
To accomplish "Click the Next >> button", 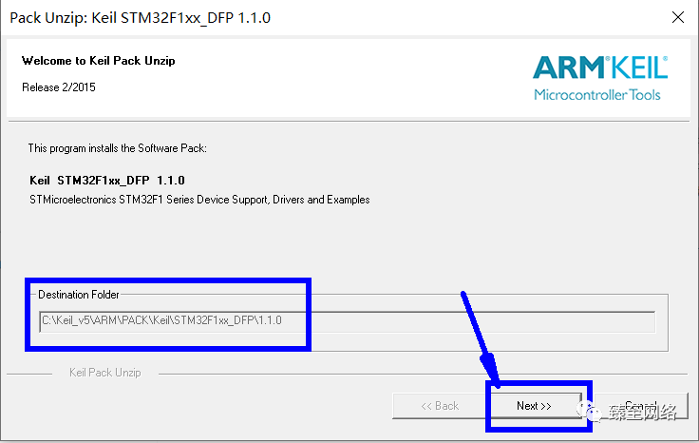I will click(x=536, y=406).
